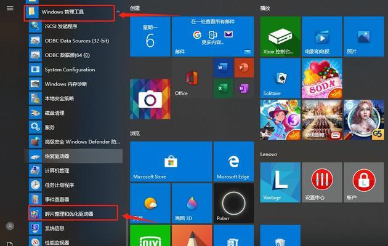Open the castle strategy game tile
388x246 pixels.
point(322,120)
